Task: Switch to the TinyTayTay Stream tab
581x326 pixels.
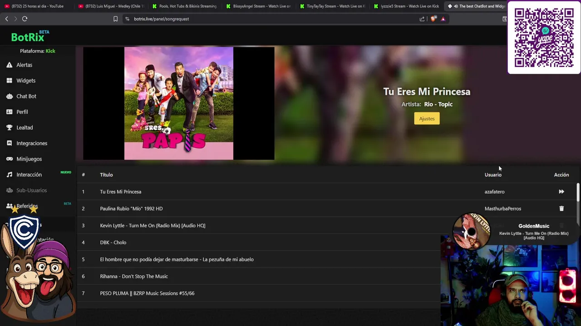Action: (x=332, y=6)
